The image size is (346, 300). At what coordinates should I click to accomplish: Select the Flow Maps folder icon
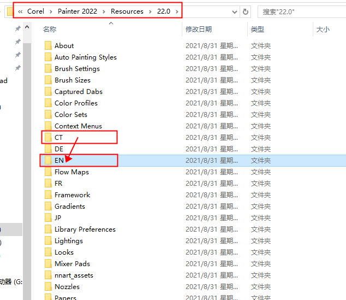point(48,172)
